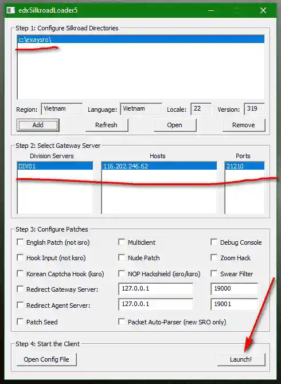Close the edxSilkroadLoader5 window
This screenshot has width=281, height=384.
click(x=263, y=10)
